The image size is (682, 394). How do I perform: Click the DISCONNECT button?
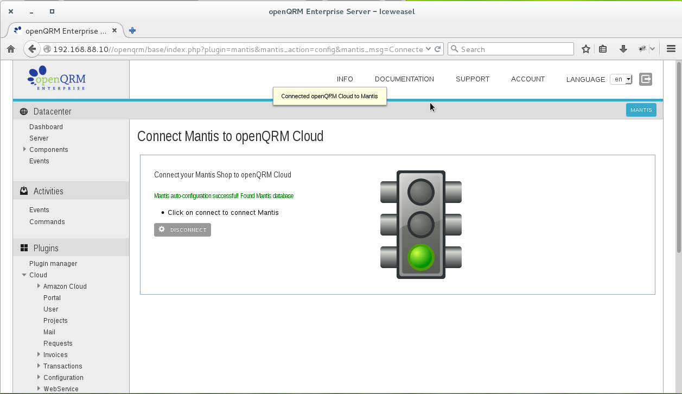pyautogui.click(x=182, y=230)
